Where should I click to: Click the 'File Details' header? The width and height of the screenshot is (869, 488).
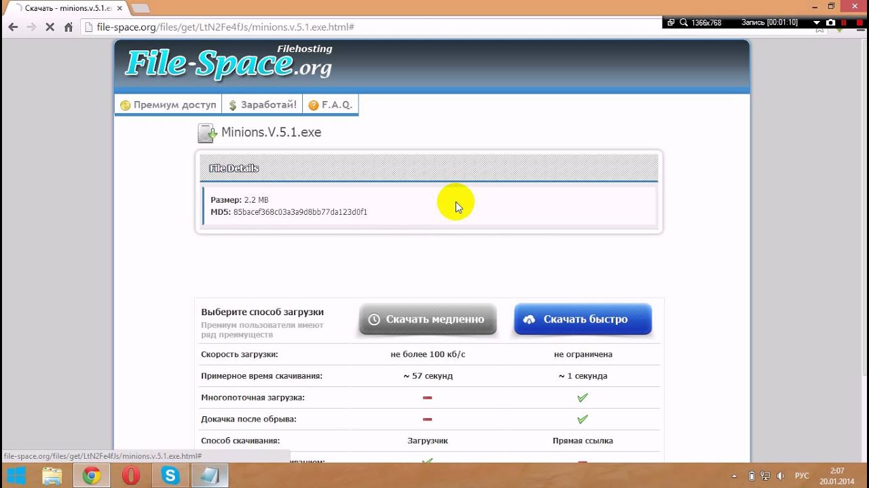tap(234, 168)
